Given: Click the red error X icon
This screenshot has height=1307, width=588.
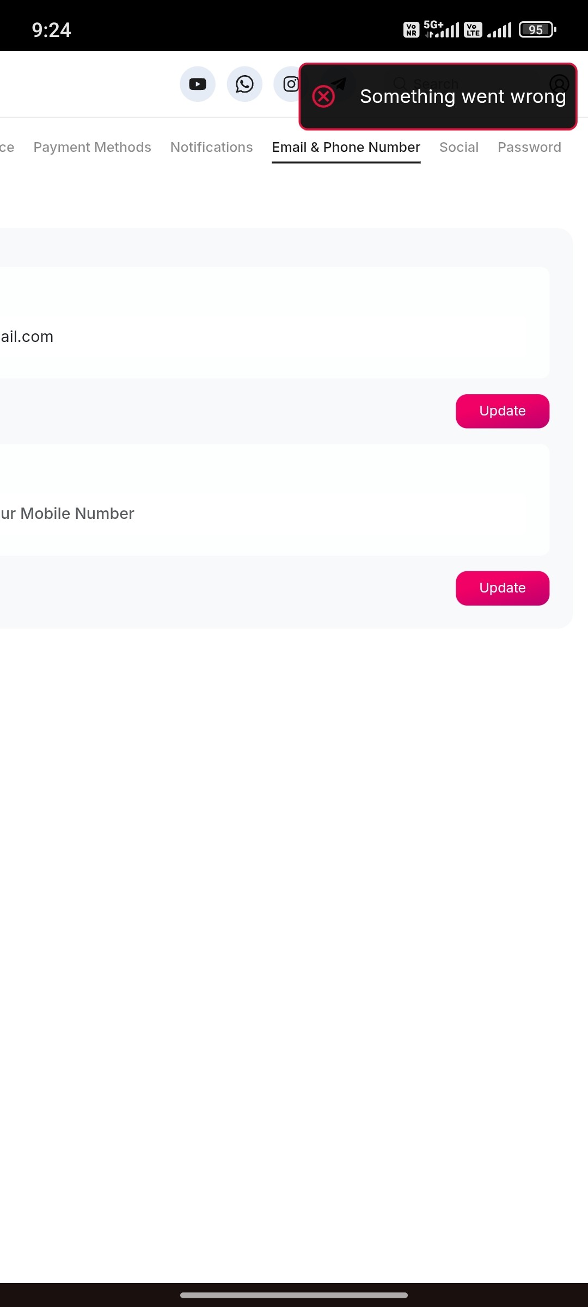Looking at the screenshot, I should 323,97.
